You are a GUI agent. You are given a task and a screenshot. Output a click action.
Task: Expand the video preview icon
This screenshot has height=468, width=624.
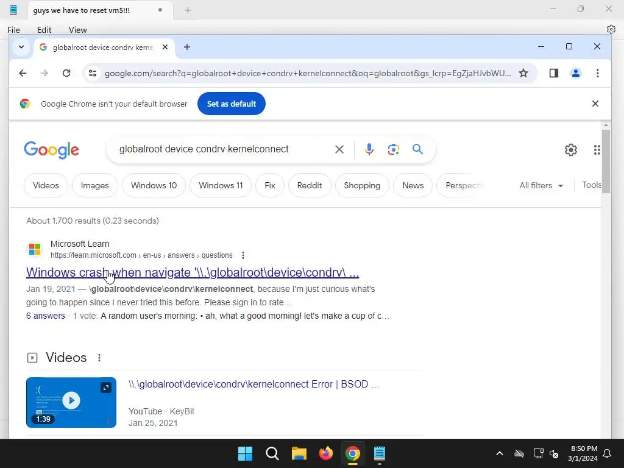[106, 387]
